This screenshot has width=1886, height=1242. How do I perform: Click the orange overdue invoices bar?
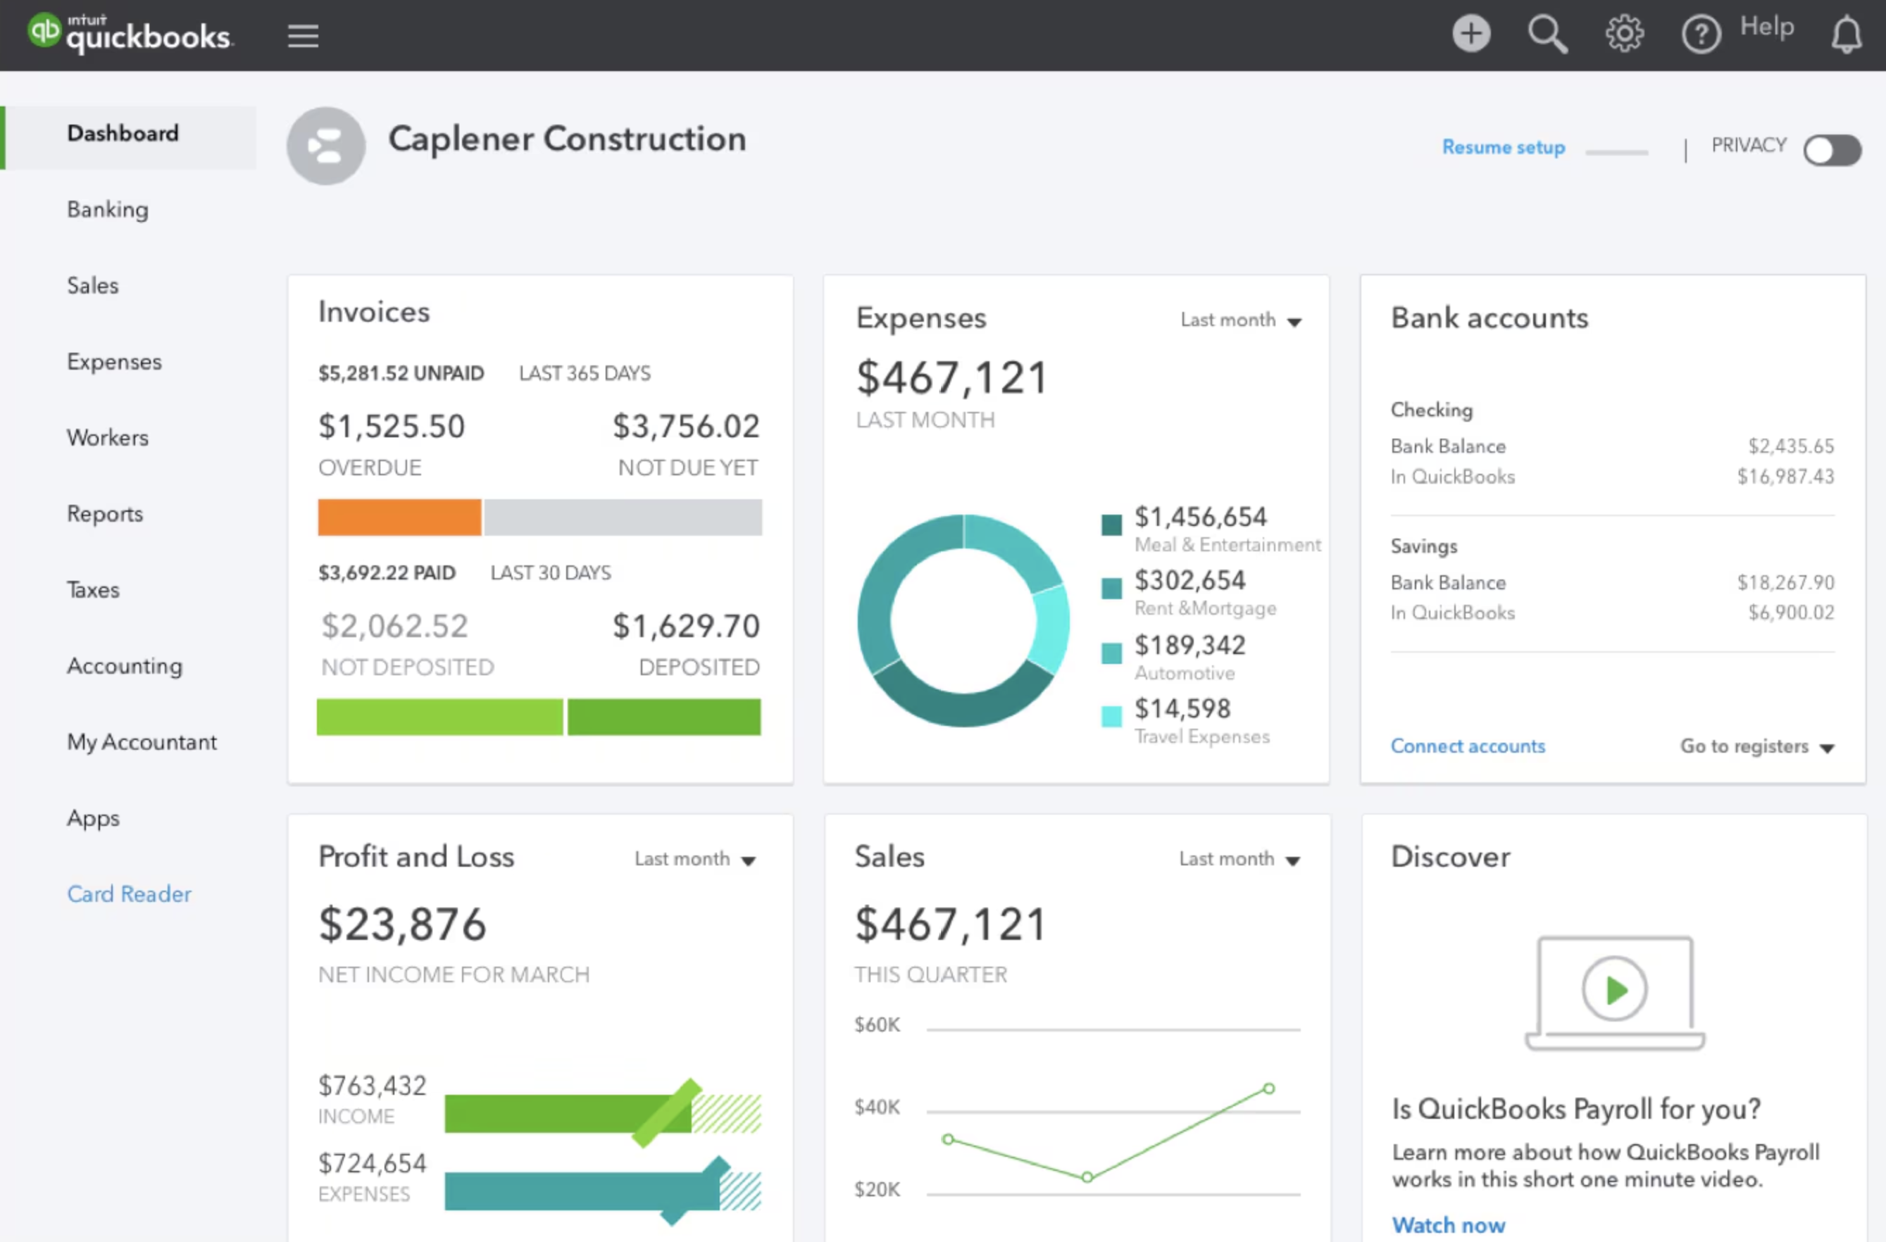click(x=399, y=517)
